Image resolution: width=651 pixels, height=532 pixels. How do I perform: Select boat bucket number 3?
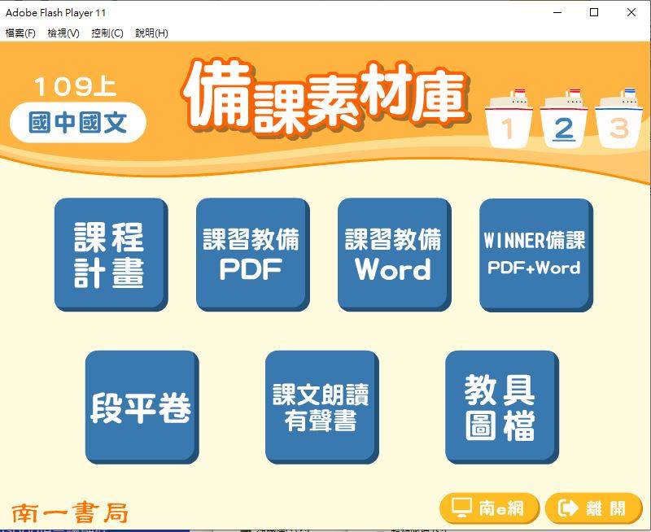point(619,120)
